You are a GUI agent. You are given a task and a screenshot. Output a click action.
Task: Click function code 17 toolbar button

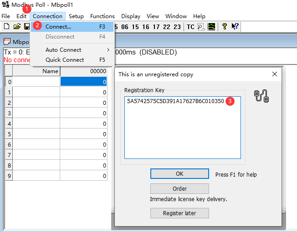[x=156, y=27]
